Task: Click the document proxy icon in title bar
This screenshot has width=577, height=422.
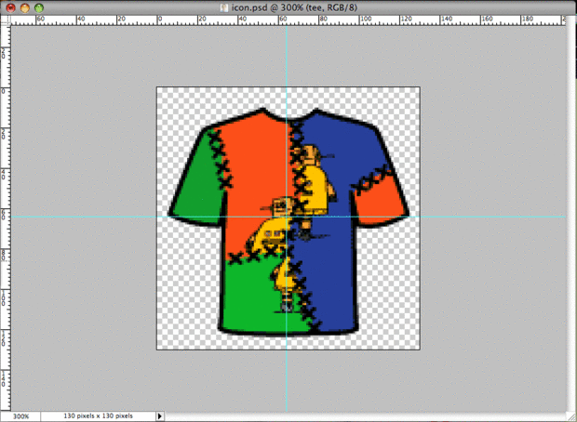Action: [223, 7]
